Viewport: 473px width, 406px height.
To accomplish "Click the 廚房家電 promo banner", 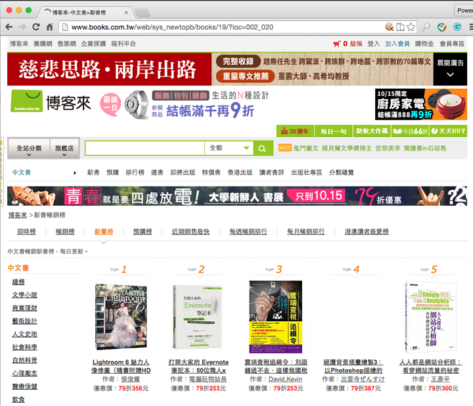I will [421, 104].
